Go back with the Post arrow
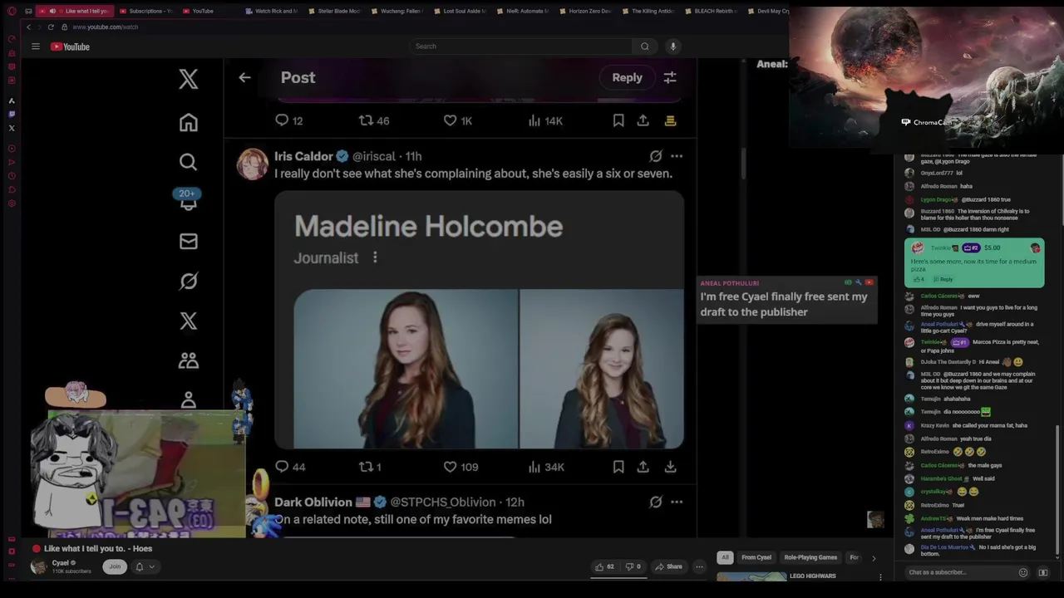The image size is (1064, 598). click(x=244, y=77)
